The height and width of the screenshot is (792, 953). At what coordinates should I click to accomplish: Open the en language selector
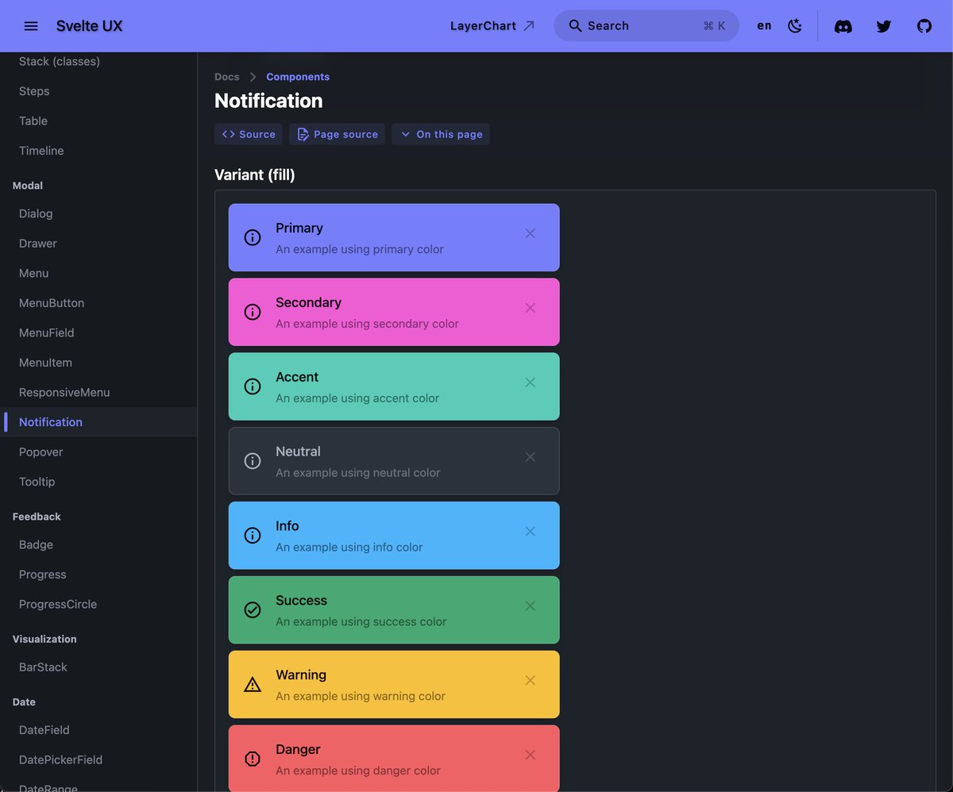coord(763,25)
